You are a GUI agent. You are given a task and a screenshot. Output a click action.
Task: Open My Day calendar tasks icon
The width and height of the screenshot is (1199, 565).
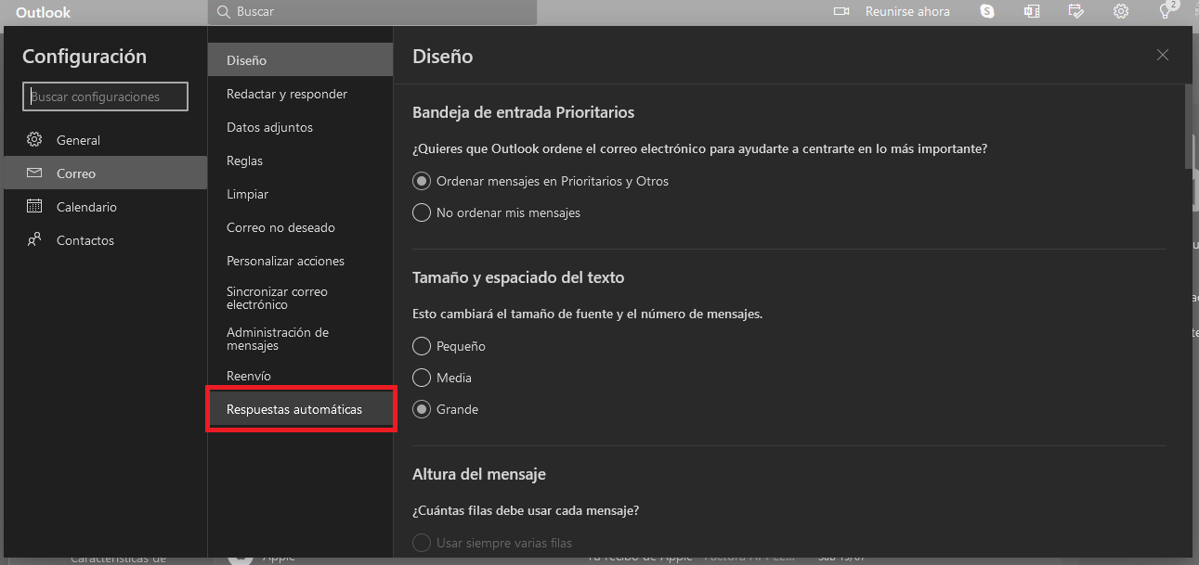click(1075, 11)
